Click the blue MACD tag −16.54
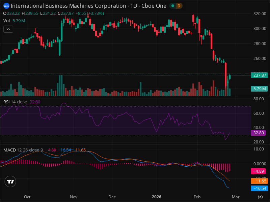This screenshot has width=270, height=202. (x=260, y=188)
